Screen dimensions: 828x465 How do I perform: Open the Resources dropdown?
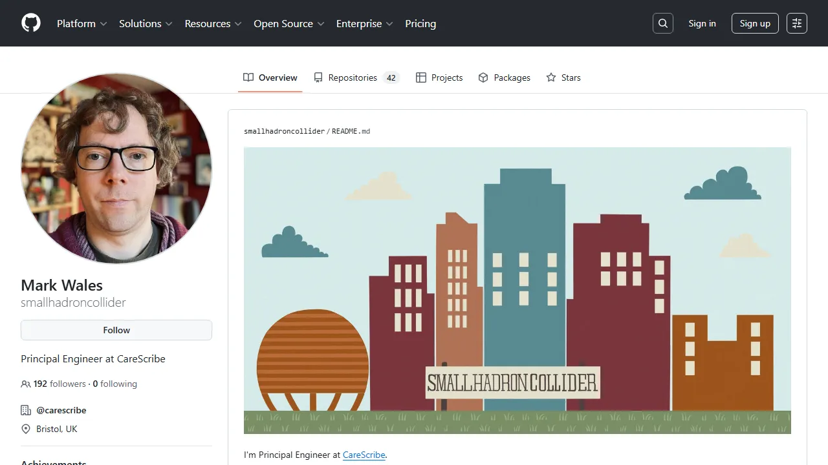(213, 23)
